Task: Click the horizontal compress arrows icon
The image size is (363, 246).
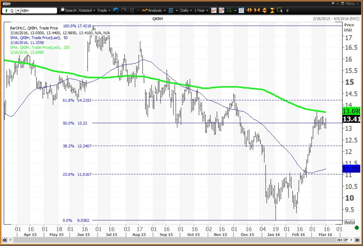Action: (257, 10)
